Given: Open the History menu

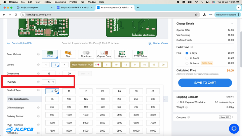Looking at the screenshot, I should [x=47, y=2].
